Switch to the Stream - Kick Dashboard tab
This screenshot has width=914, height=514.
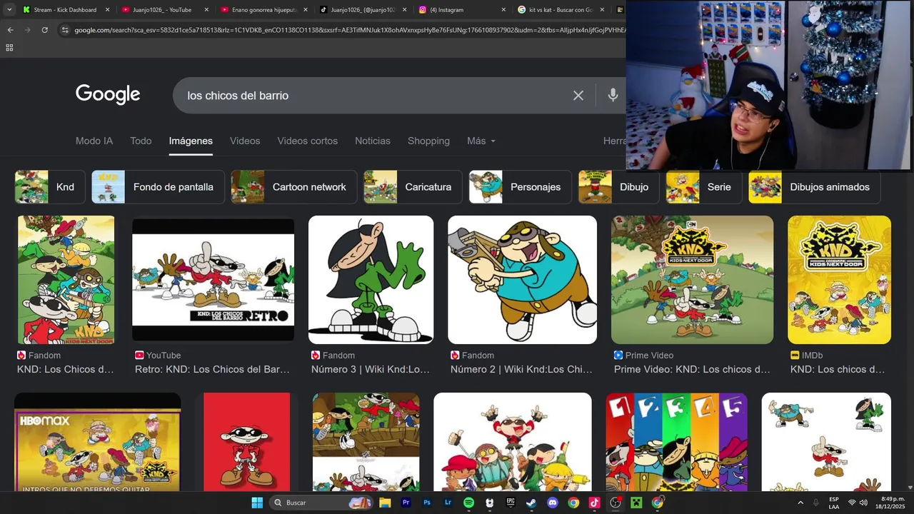point(65,10)
